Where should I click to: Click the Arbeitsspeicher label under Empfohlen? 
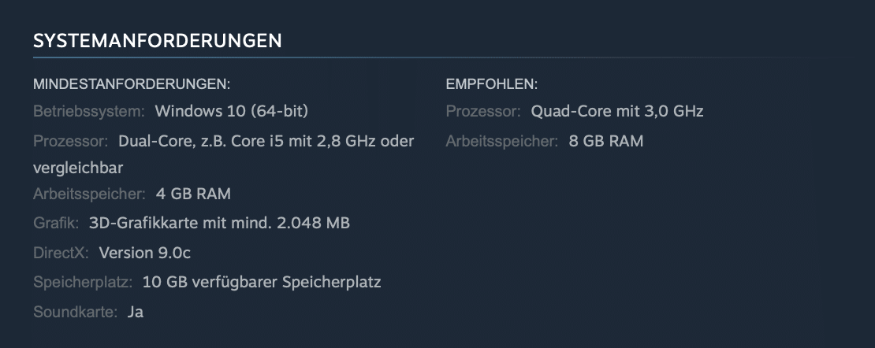502,142
